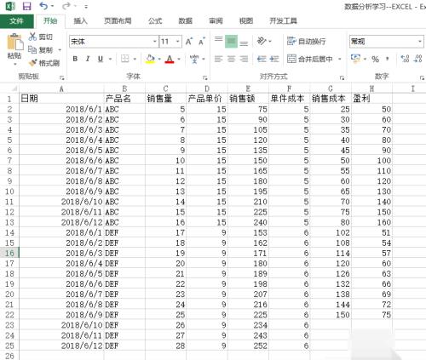
Task: Click the 自动换行 wrap text button
Action: pos(306,42)
